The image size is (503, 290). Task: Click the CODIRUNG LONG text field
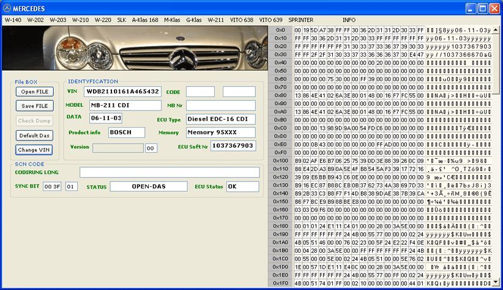pos(170,172)
